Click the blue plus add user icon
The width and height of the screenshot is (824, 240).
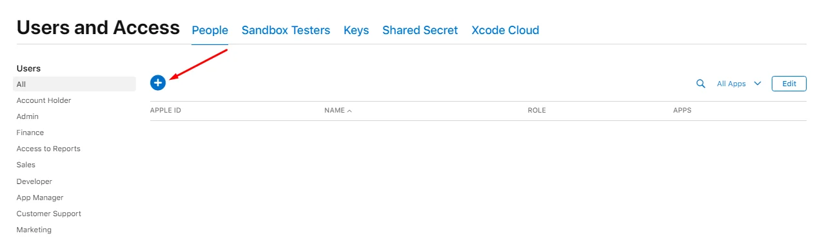pyautogui.click(x=158, y=83)
